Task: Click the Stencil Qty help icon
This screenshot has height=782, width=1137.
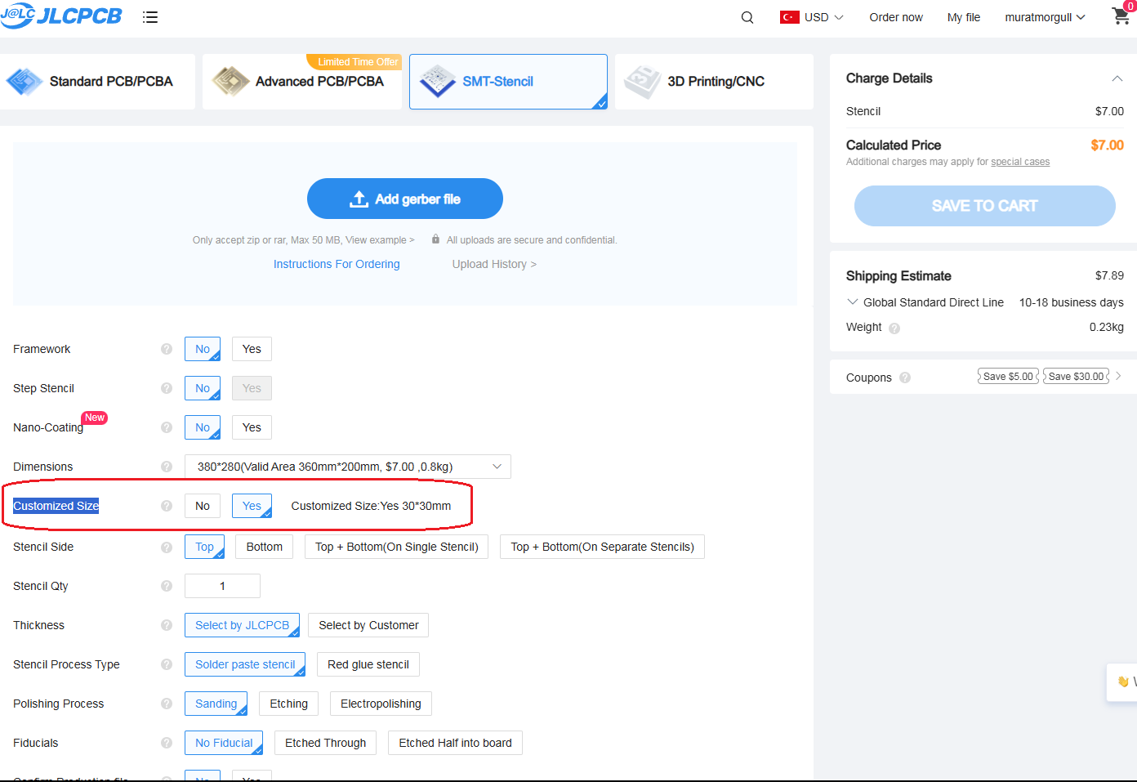Action: coord(167,586)
